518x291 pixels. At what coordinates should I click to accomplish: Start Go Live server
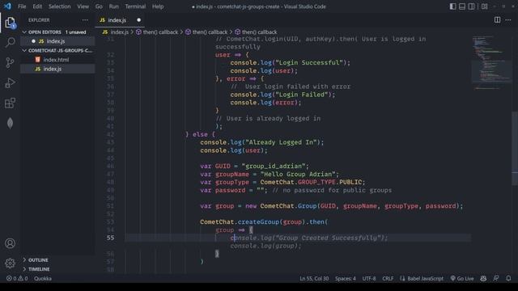[462, 278]
